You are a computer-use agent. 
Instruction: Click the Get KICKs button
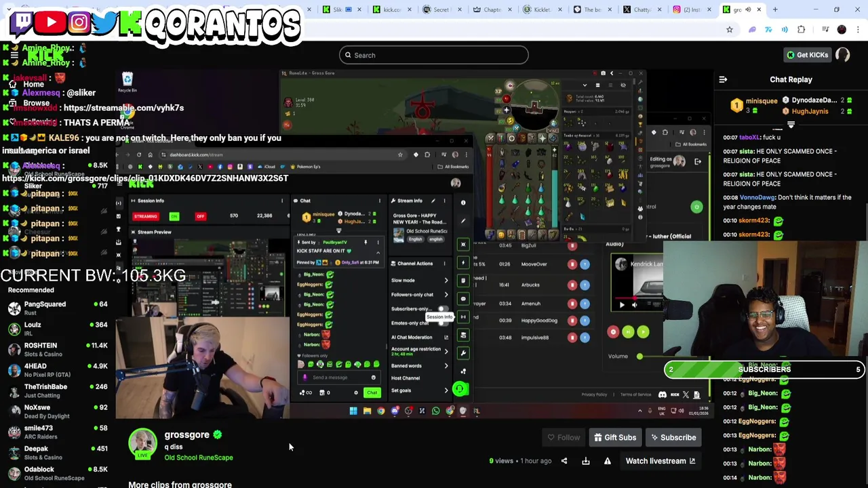click(807, 55)
